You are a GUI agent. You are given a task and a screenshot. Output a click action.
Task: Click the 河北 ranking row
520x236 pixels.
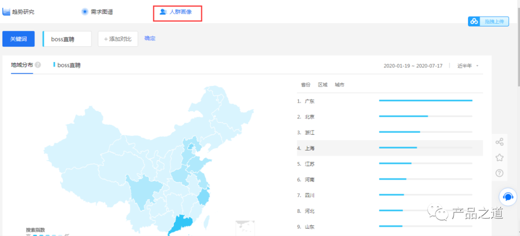click(x=390, y=211)
